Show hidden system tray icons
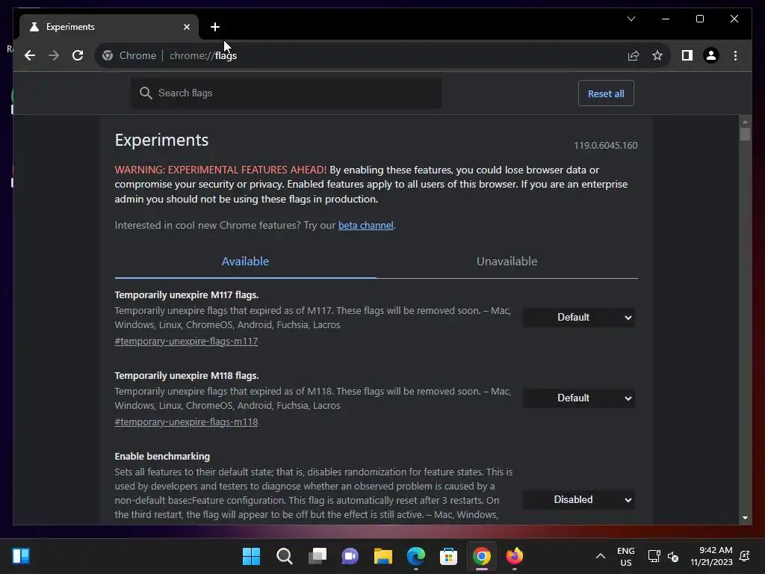This screenshot has width=765, height=574. click(x=601, y=556)
